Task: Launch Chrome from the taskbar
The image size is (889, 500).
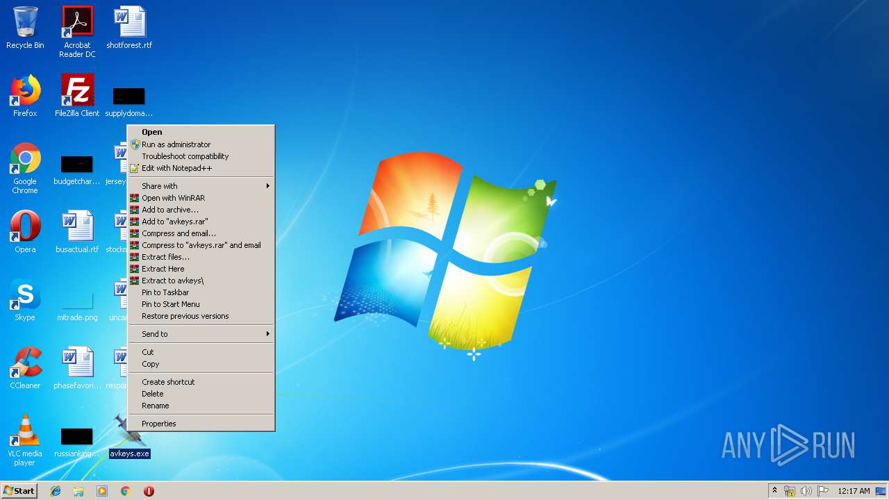Action: (125, 491)
